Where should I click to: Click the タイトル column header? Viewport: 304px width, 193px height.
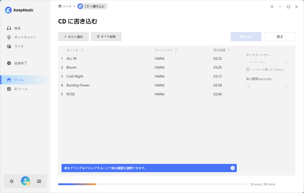pyautogui.click(x=72, y=50)
